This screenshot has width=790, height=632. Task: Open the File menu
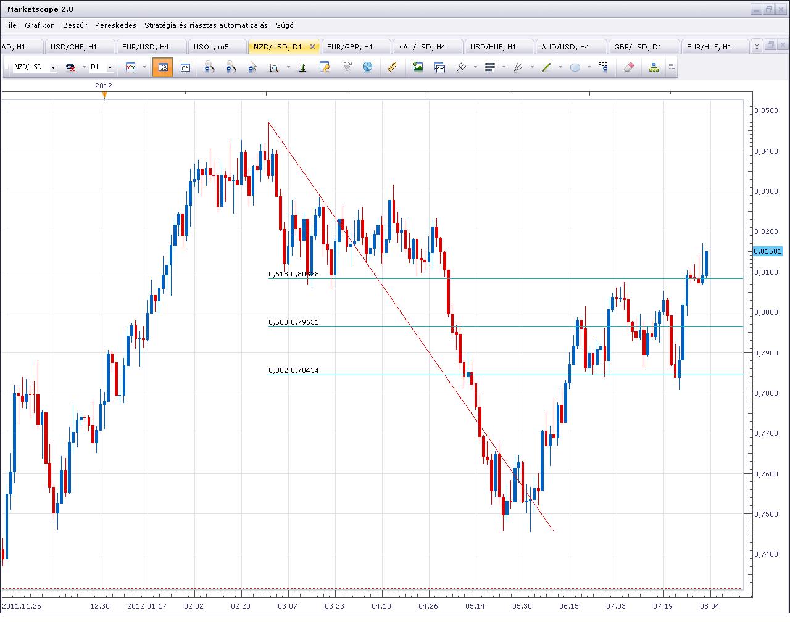pos(10,25)
